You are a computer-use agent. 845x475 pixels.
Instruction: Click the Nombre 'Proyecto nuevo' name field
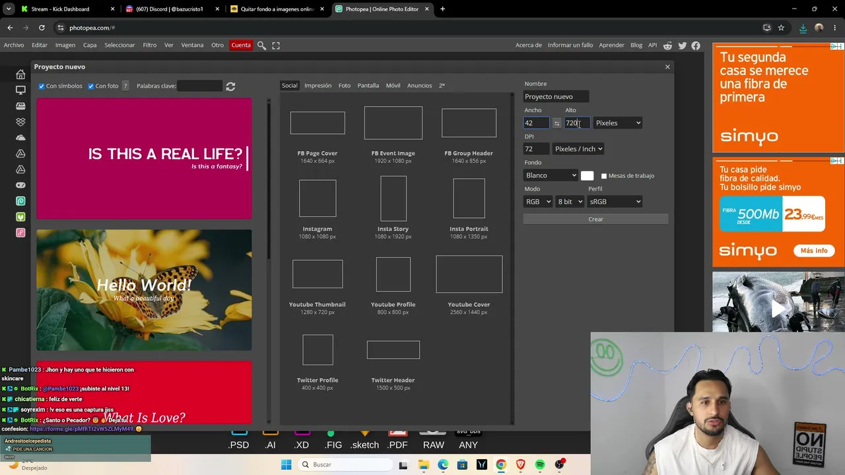[556, 97]
